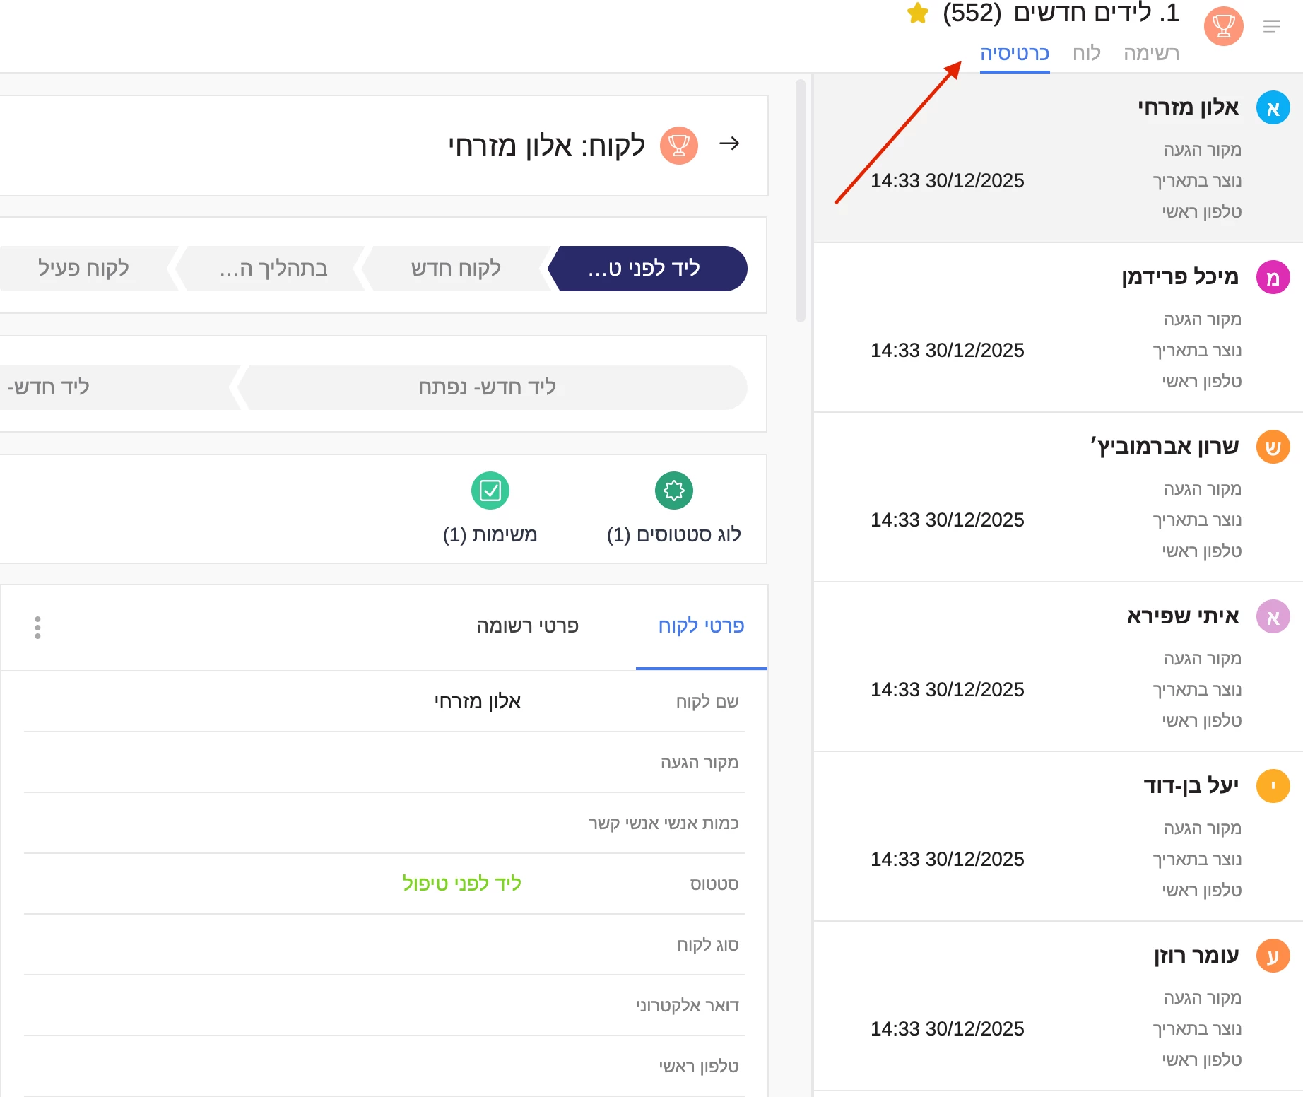Click the creation date on אלון מזרחי card
This screenshot has height=1097, width=1303.
[947, 181]
